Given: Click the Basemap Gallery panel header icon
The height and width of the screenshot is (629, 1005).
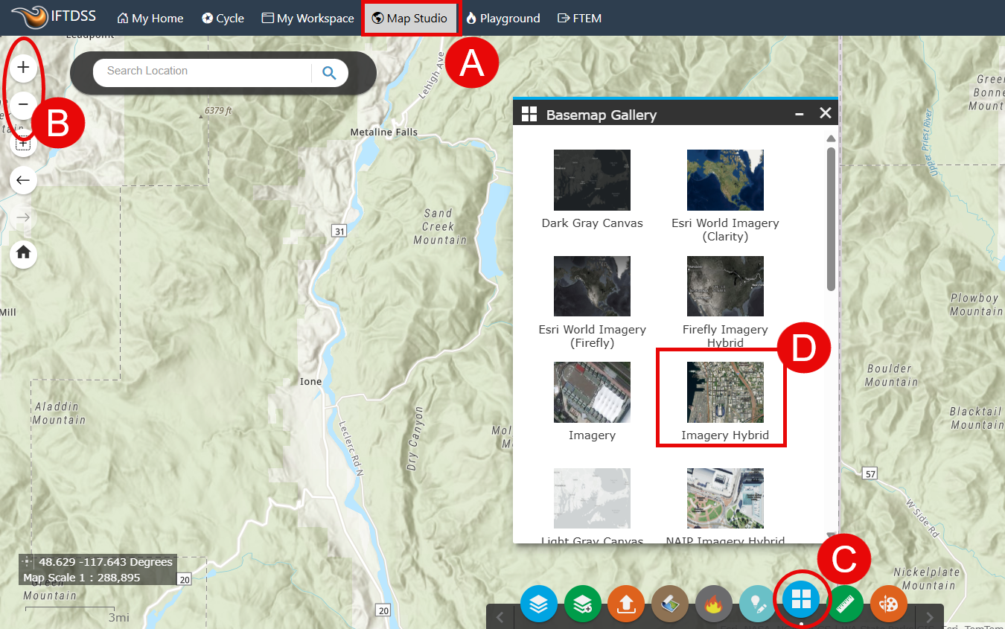Looking at the screenshot, I should click(530, 113).
